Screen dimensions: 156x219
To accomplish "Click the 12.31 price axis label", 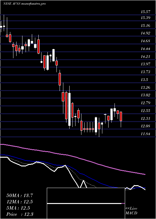I will click(x=146, y=119).
